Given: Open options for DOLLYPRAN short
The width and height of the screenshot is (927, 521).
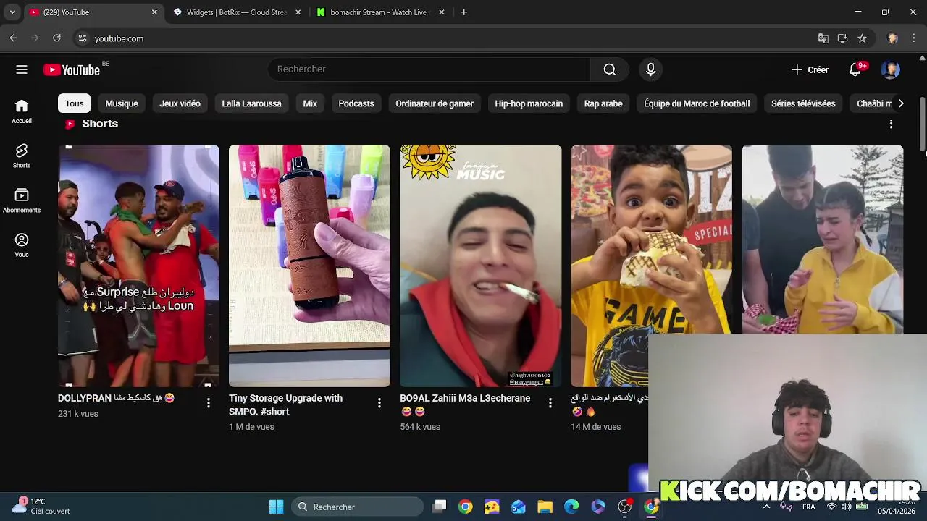Looking at the screenshot, I should [x=209, y=403].
